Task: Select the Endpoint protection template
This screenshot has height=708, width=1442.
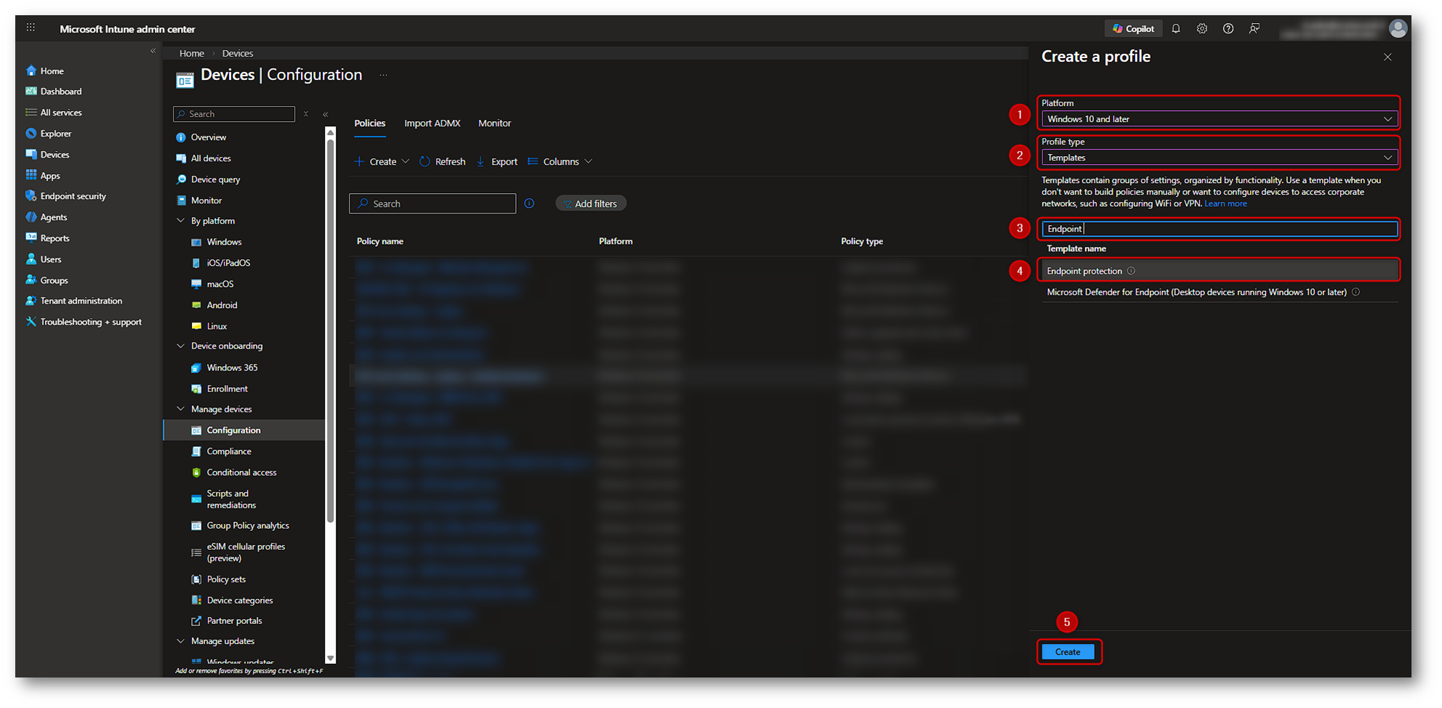Action: pyautogui.click(x=1084, y=271)
